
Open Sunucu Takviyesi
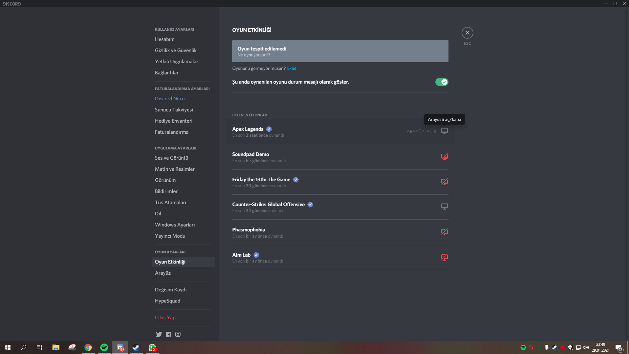click(183, 110)
